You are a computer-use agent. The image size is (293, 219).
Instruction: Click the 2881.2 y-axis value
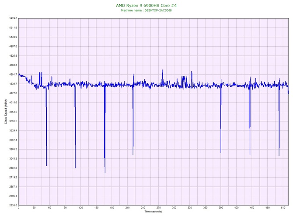pyautogui.click(x=13, y=168)
